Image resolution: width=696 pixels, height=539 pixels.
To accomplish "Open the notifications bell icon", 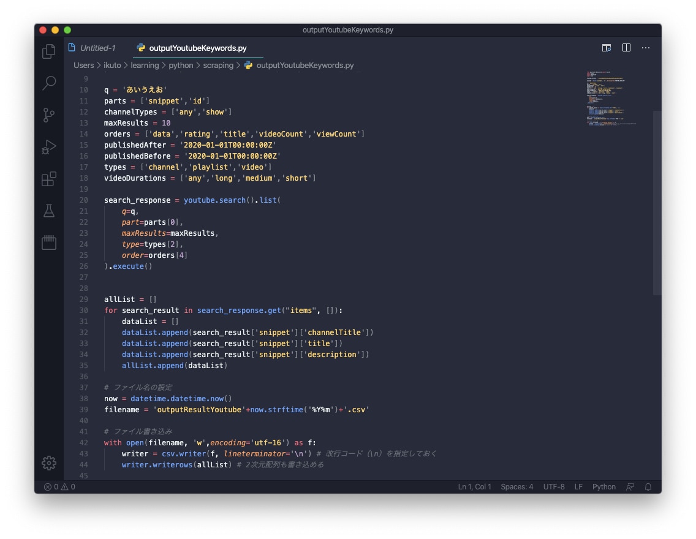I will coord(648,487).
